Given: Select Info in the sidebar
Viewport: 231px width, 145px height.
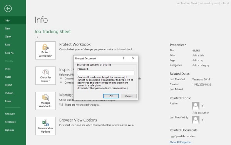Looking at the screenshot, I should click(13, 20).
